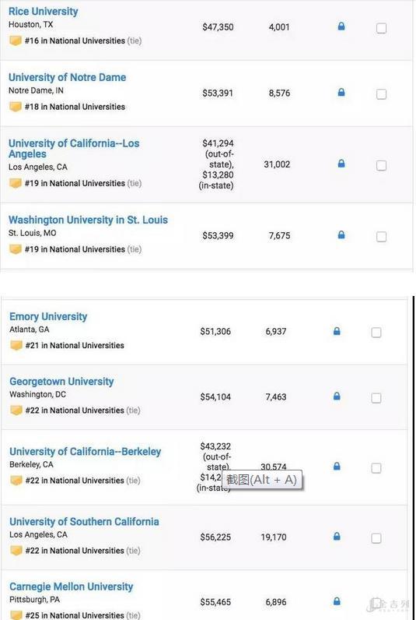This screenshot has width=416, height=620.
Task: Click the lock icon for University of Notre Dame
Action: pos(341,93)
